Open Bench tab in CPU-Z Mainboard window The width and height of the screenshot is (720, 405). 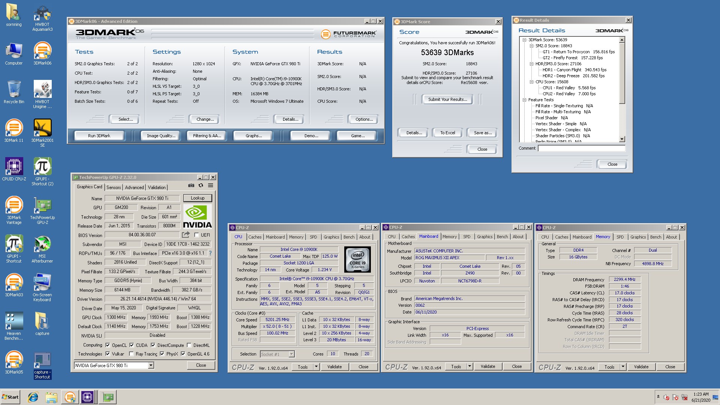[x=502, y=237]
